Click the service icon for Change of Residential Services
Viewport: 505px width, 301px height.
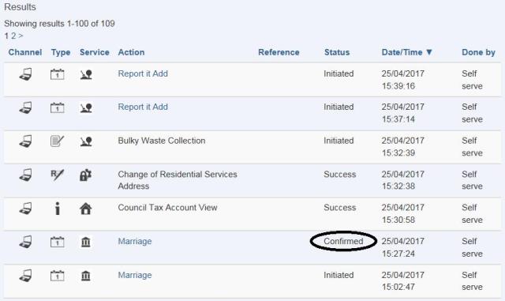coord(86,175)
